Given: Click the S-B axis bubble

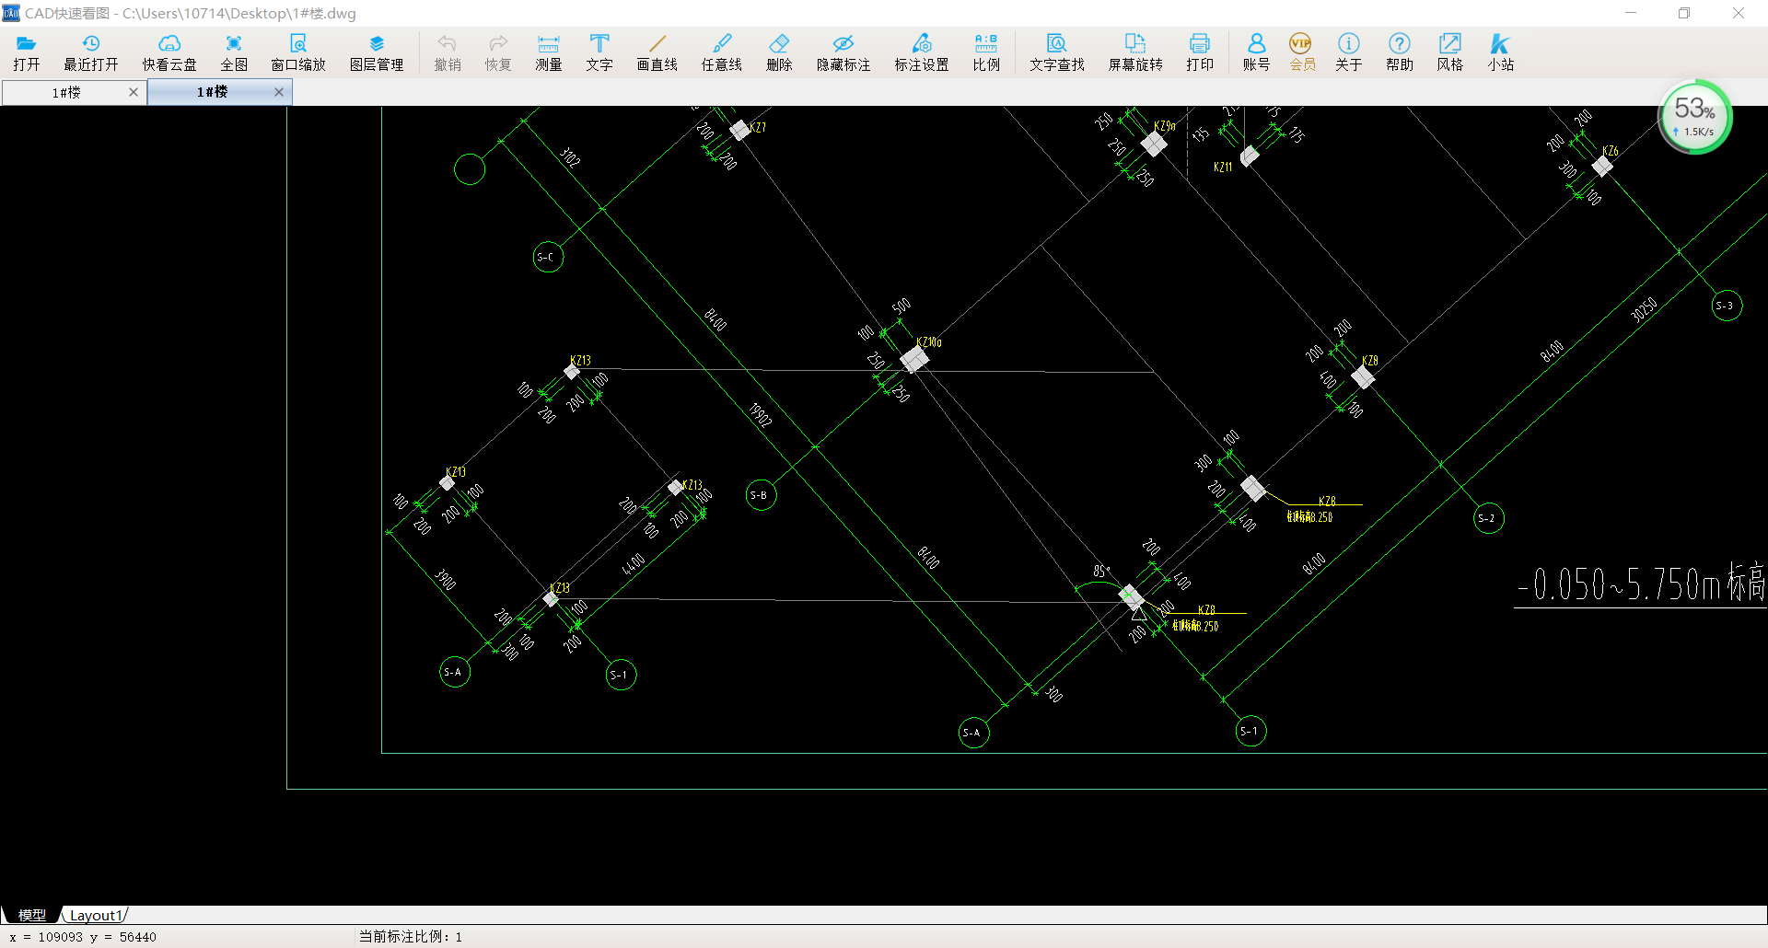Looking at the screenshot, I should point(761,495).
